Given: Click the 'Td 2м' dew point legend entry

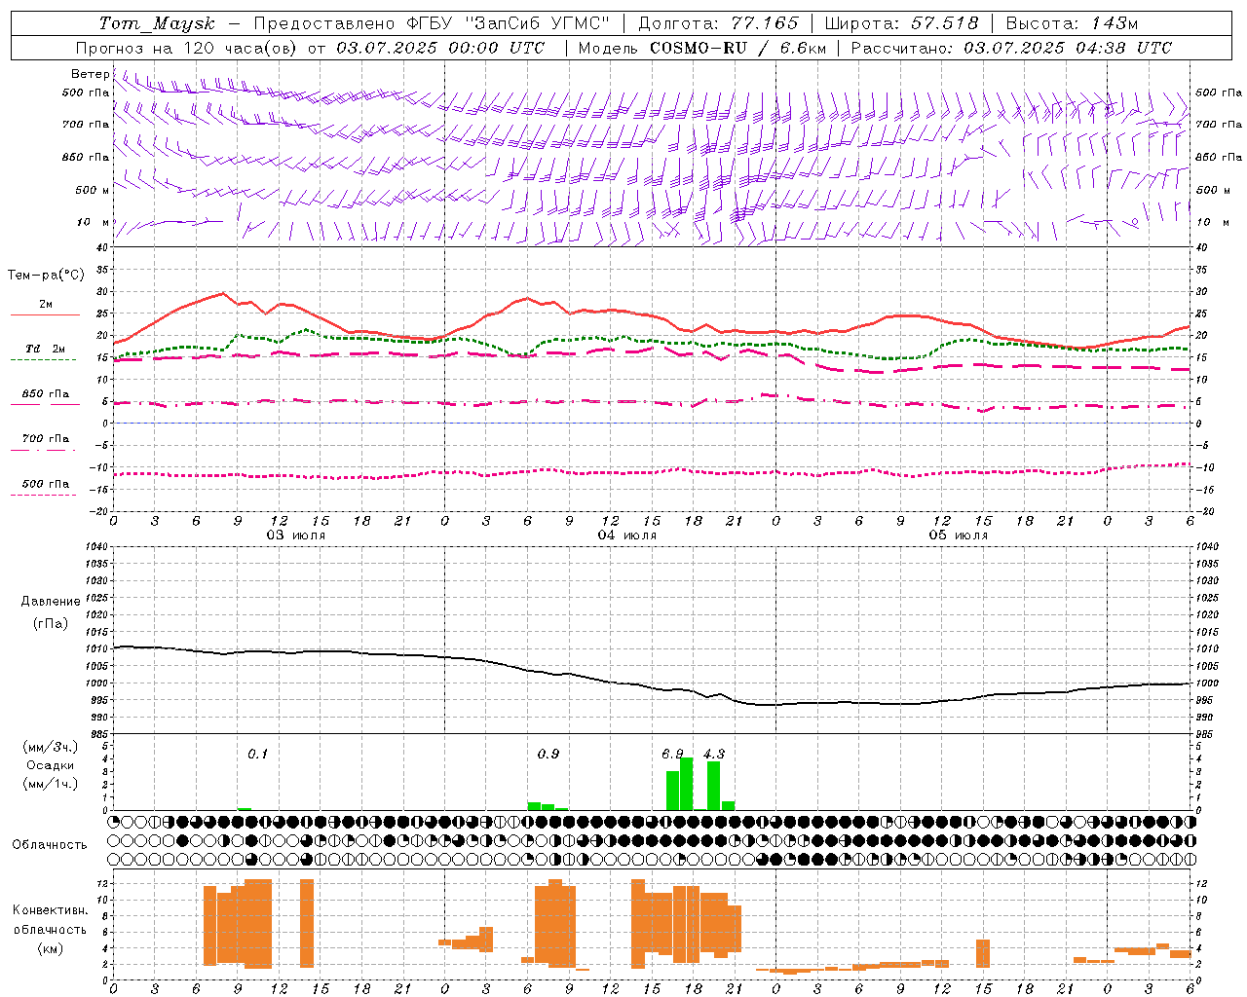Looking at the screenshot, I should point(45,349).
